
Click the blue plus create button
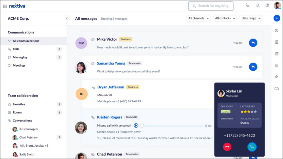(x=277, y=18)
